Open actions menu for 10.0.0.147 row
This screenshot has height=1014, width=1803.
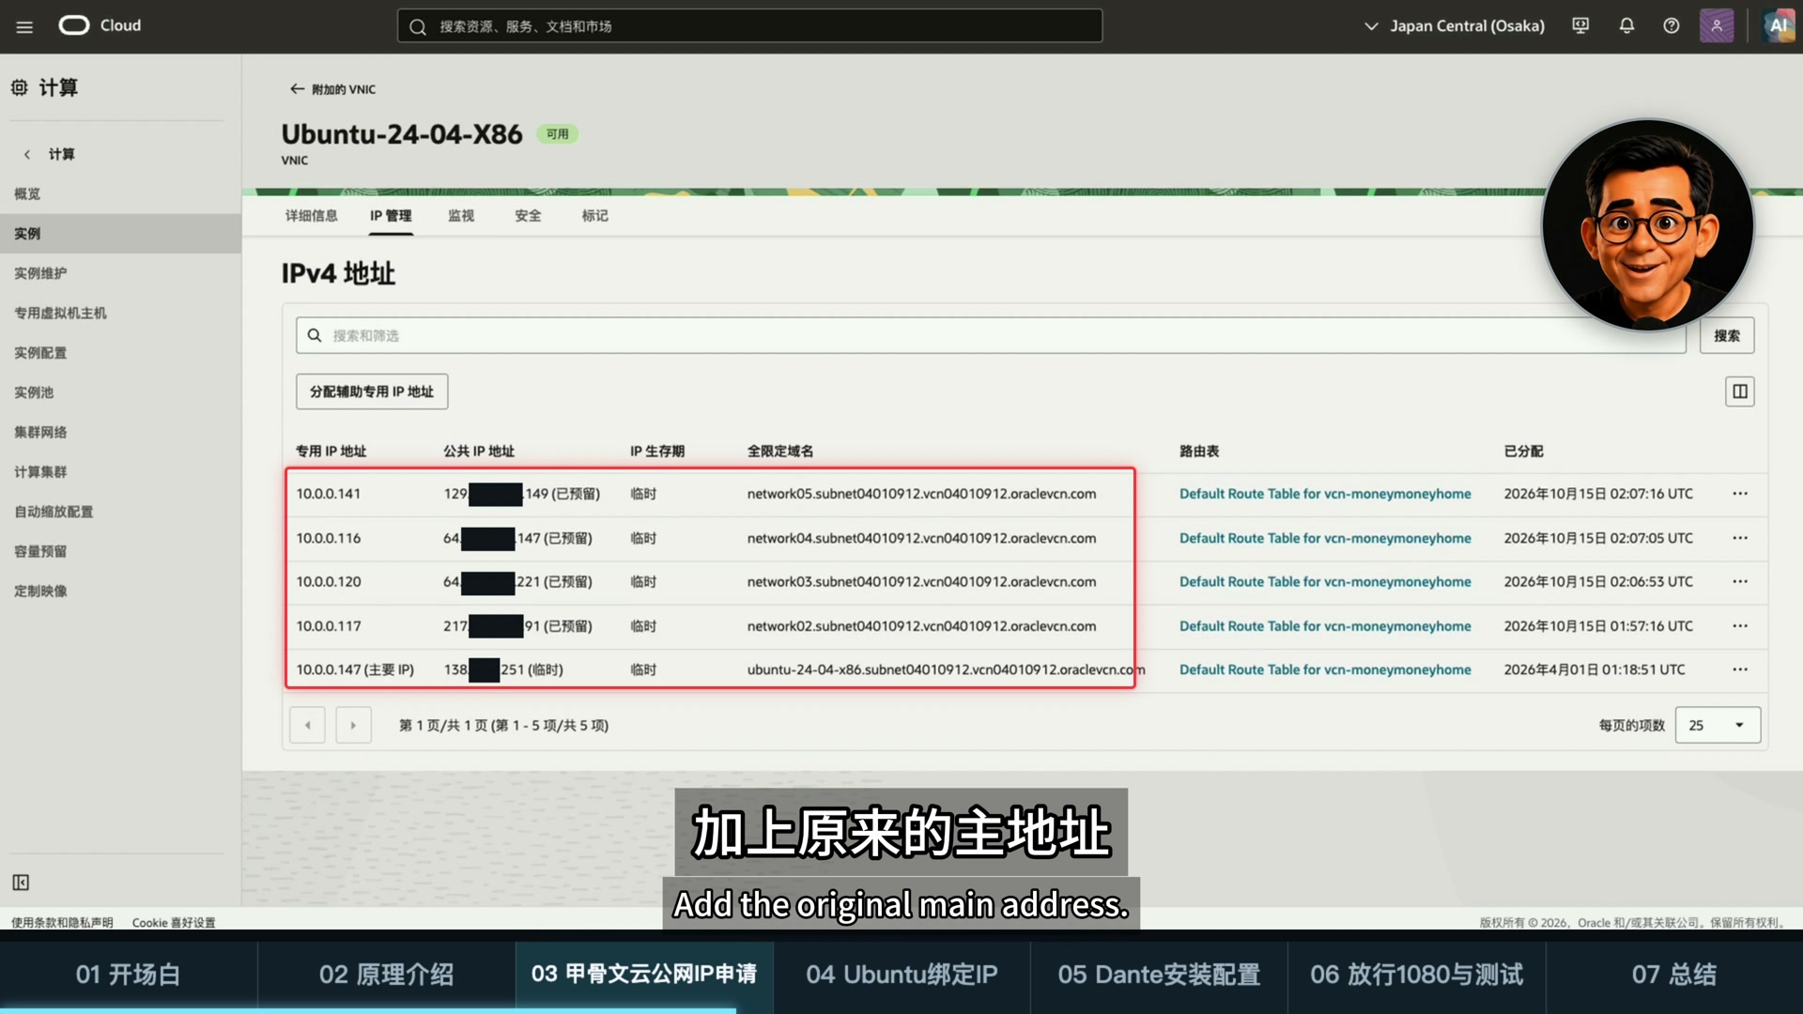(1740, 669)
